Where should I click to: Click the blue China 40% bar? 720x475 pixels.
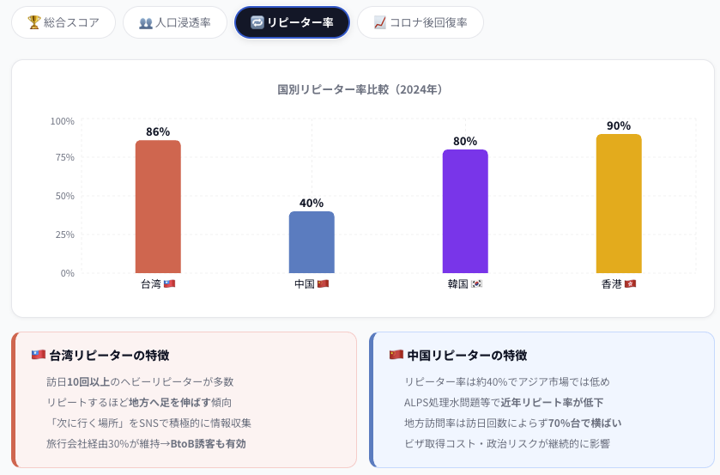click(x=312, y=242)
